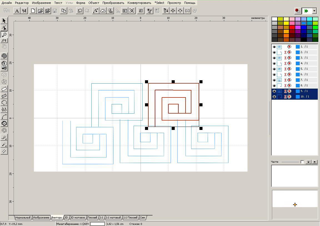Pick the filled polygon shape tool
This screenshot has width=320, height=226.
tap(4, 56)
